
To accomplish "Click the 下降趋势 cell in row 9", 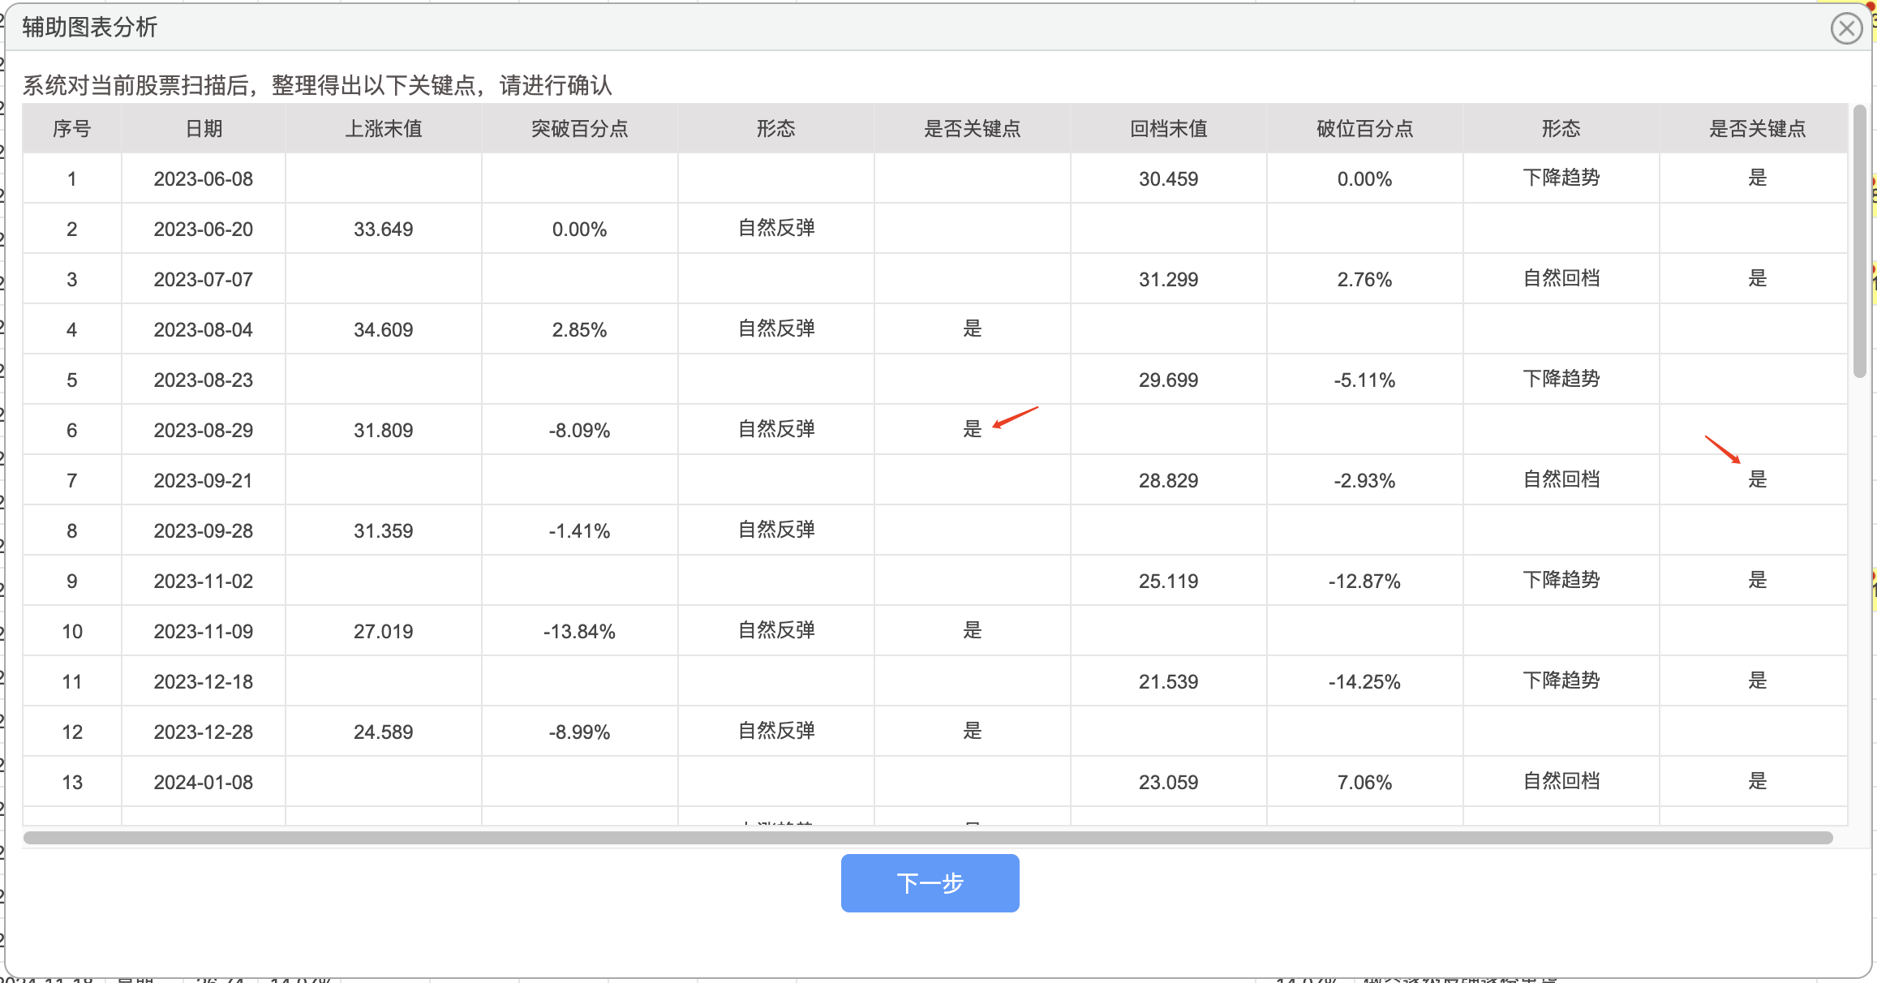I will tap(1561, 580).
